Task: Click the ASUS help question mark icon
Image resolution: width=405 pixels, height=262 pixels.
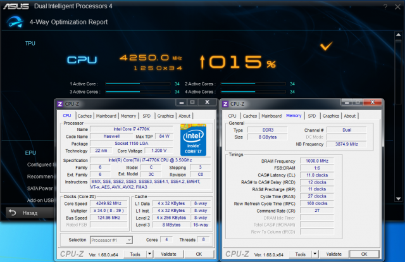Action: [385, 7]
